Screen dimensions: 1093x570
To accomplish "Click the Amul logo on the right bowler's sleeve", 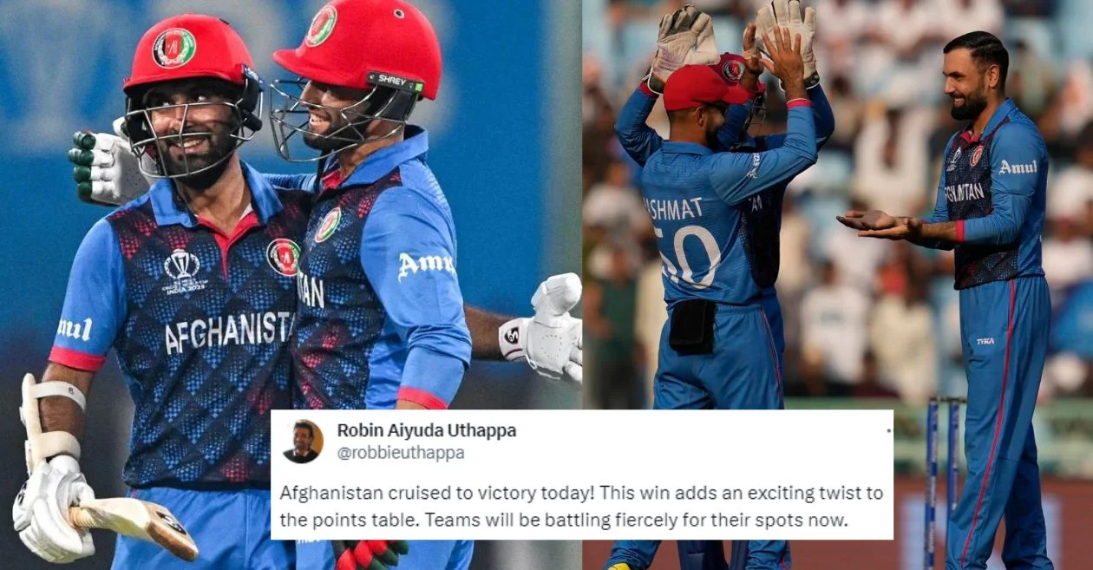I will [1018, 167].
